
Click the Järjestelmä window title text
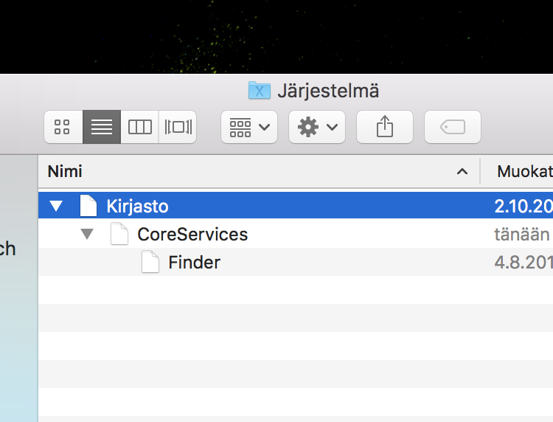coord(328,91)
